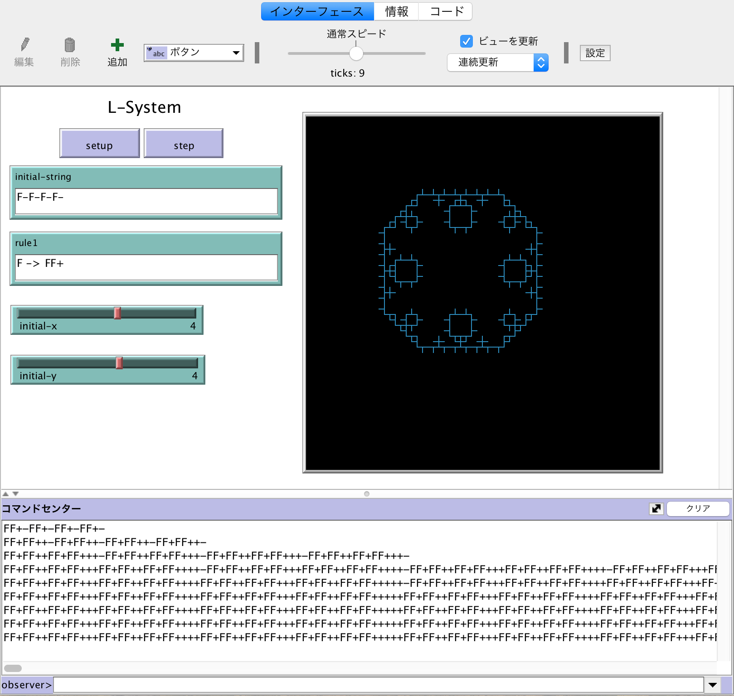
Task: Click the pencil edit (編集) icon
Action: [x=24, y=45]
